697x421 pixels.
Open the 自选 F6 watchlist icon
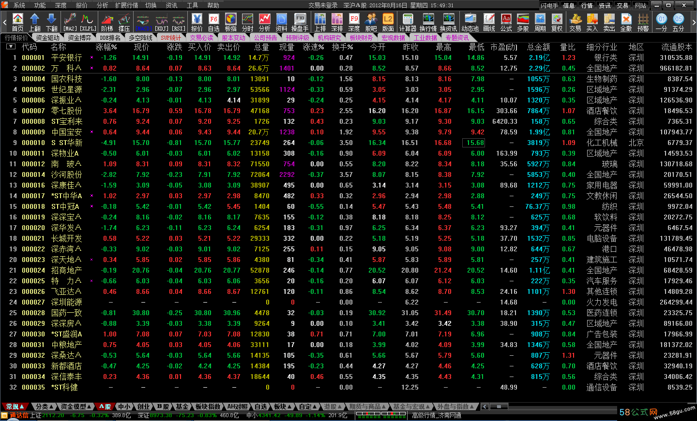pyautogui.click(x=214, y=22)
